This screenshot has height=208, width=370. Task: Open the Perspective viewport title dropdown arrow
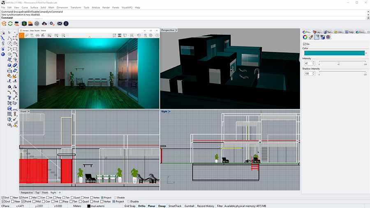(176, 30)
